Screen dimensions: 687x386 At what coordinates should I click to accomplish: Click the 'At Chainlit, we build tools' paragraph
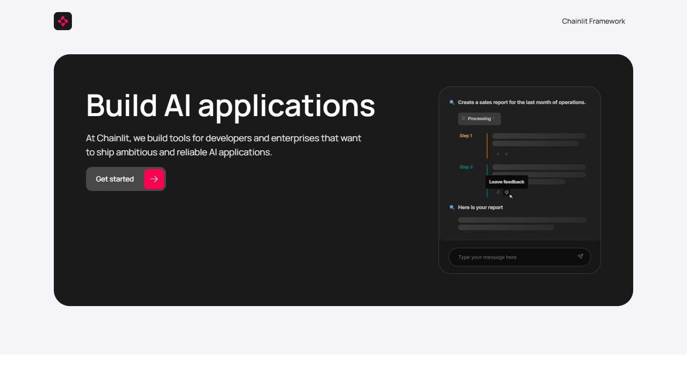[x=224, y=145]
